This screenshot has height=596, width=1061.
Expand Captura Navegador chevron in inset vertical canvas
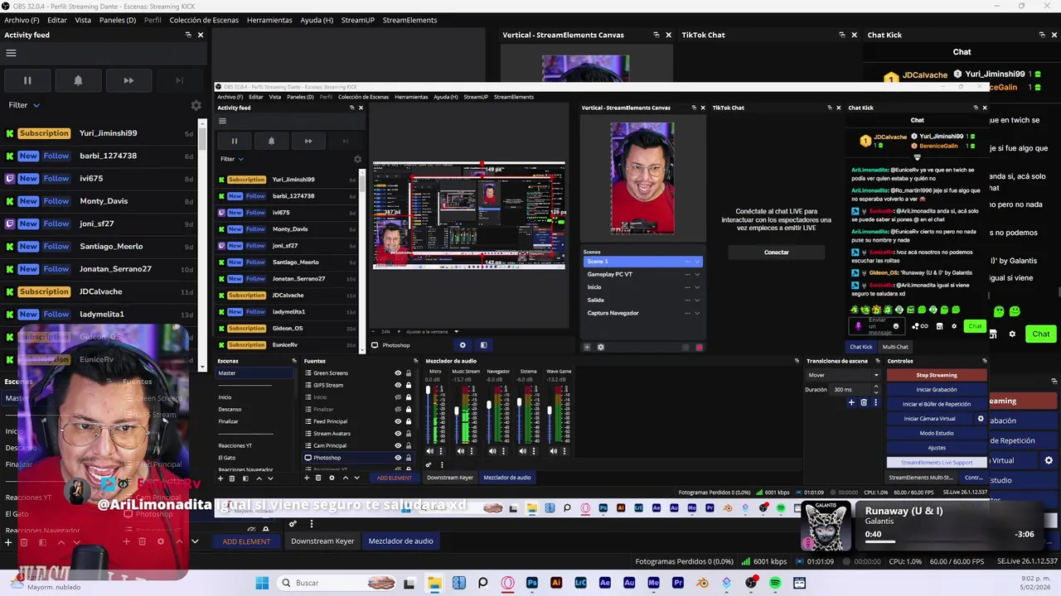pyautogui.click(x=697, y=313)
